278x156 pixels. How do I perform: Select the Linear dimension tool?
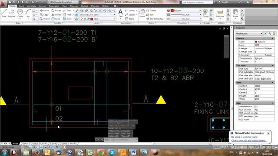(130, 10)
